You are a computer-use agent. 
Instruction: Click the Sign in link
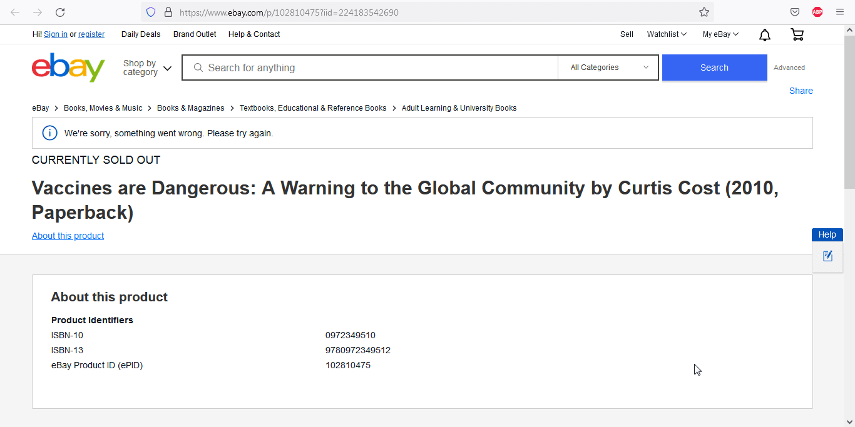pos(56,34)
